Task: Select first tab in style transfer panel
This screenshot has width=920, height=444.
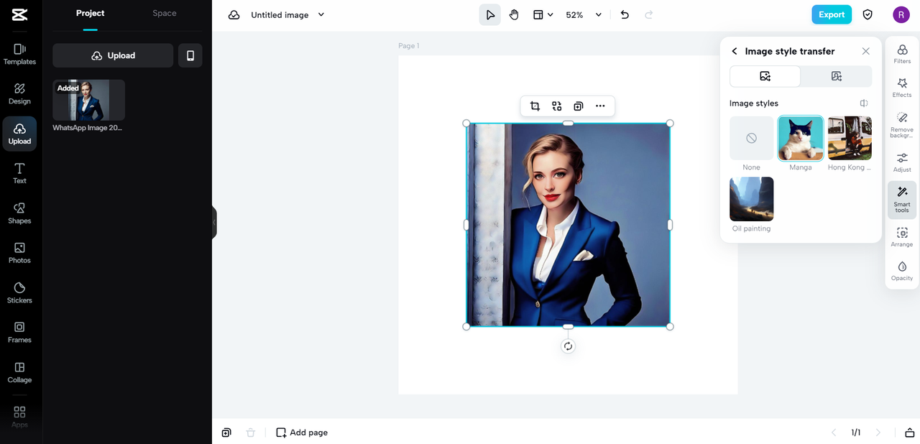Action: coord(765,76)
